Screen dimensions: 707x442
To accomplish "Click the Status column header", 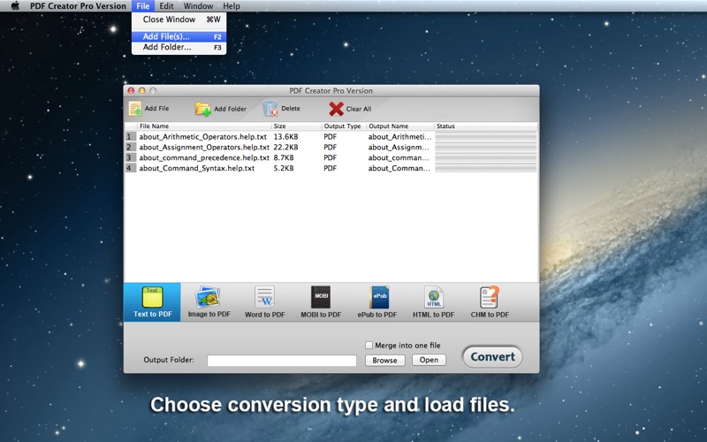I will 486,126.
